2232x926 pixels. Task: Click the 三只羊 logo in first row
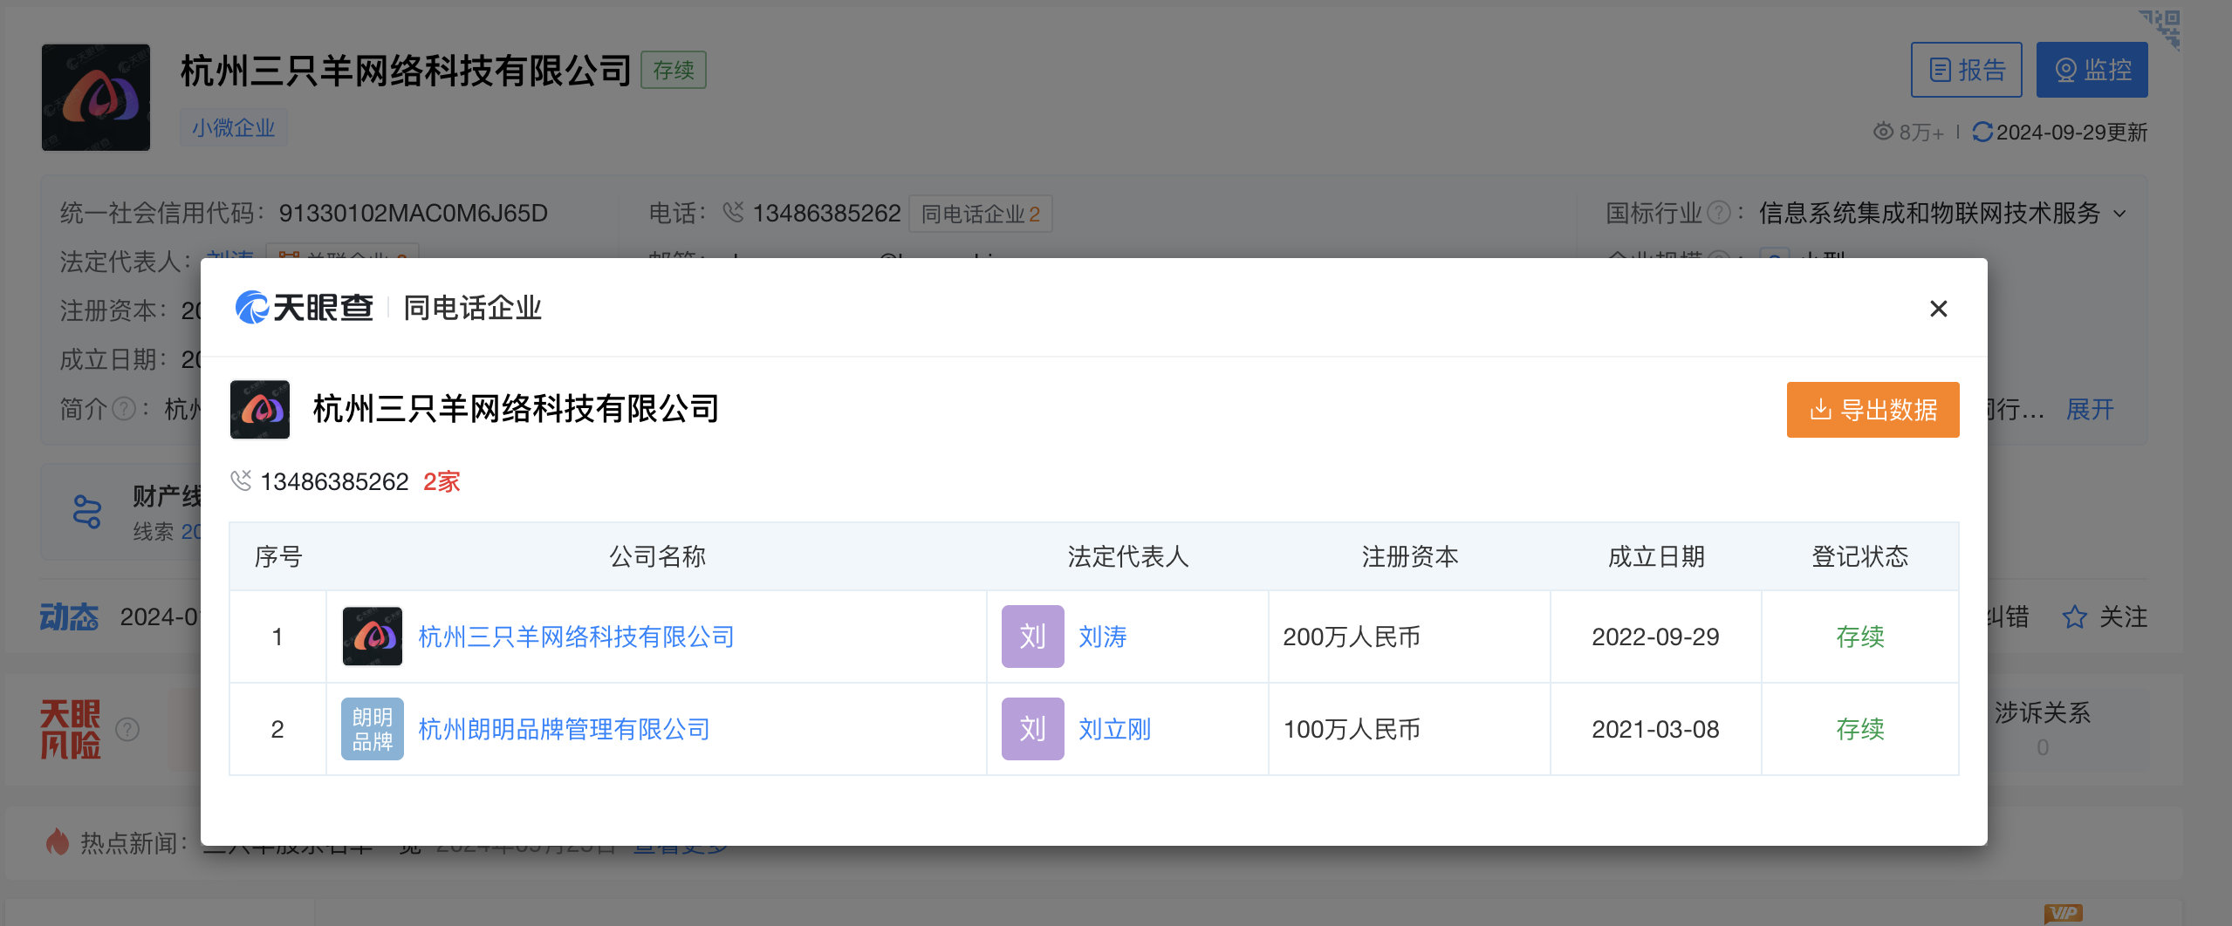click(x=373, y=637)
